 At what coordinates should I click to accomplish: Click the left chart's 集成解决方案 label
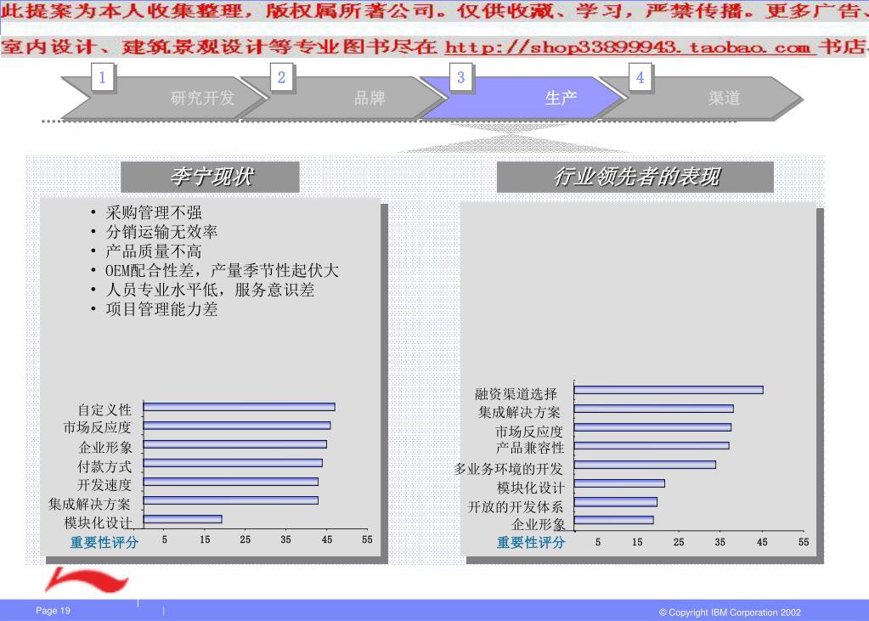pyautogui.click(x=90, y=504)
